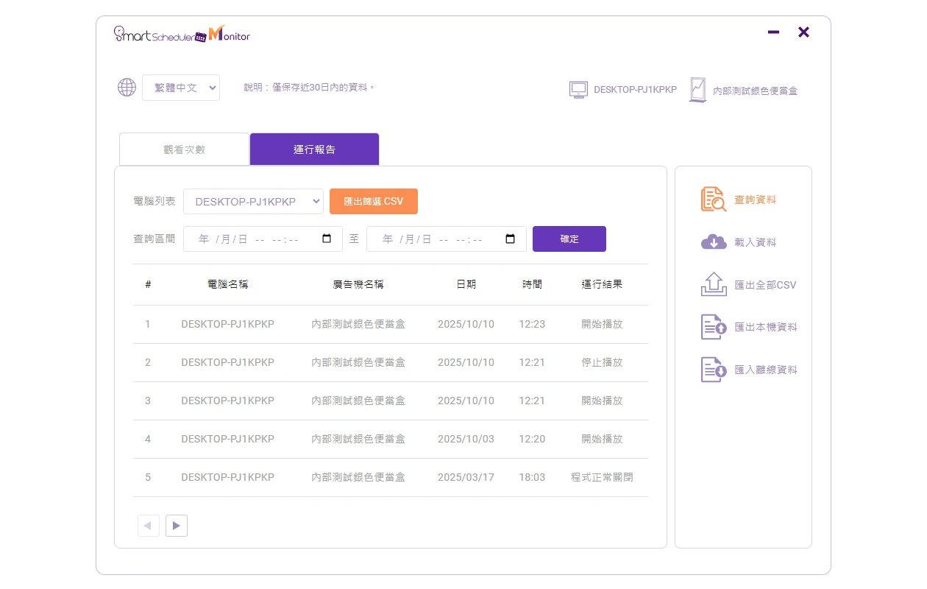
Task: Open the start date calendar picker
Action: point(327,239)
